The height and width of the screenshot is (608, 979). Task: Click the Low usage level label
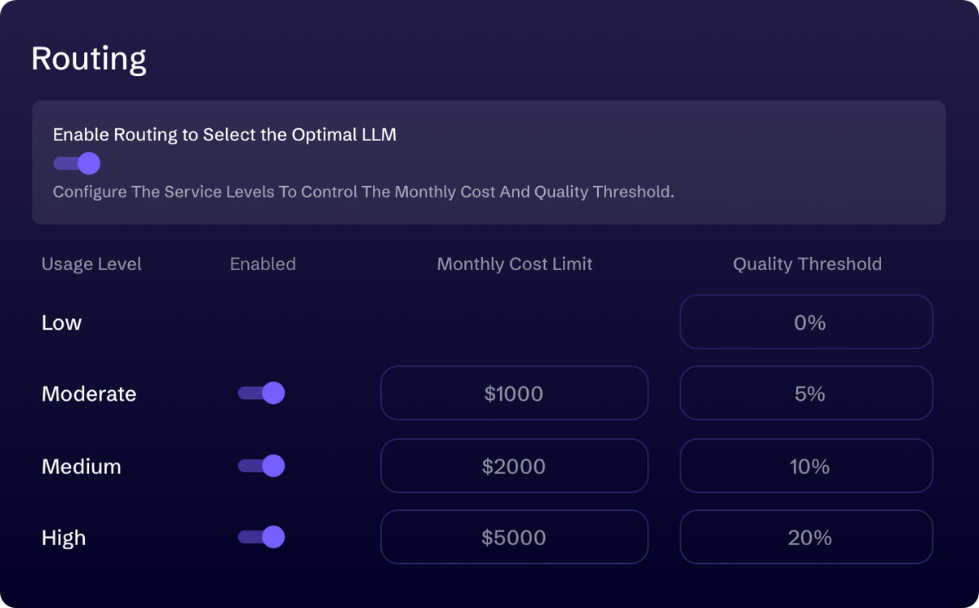62,322
